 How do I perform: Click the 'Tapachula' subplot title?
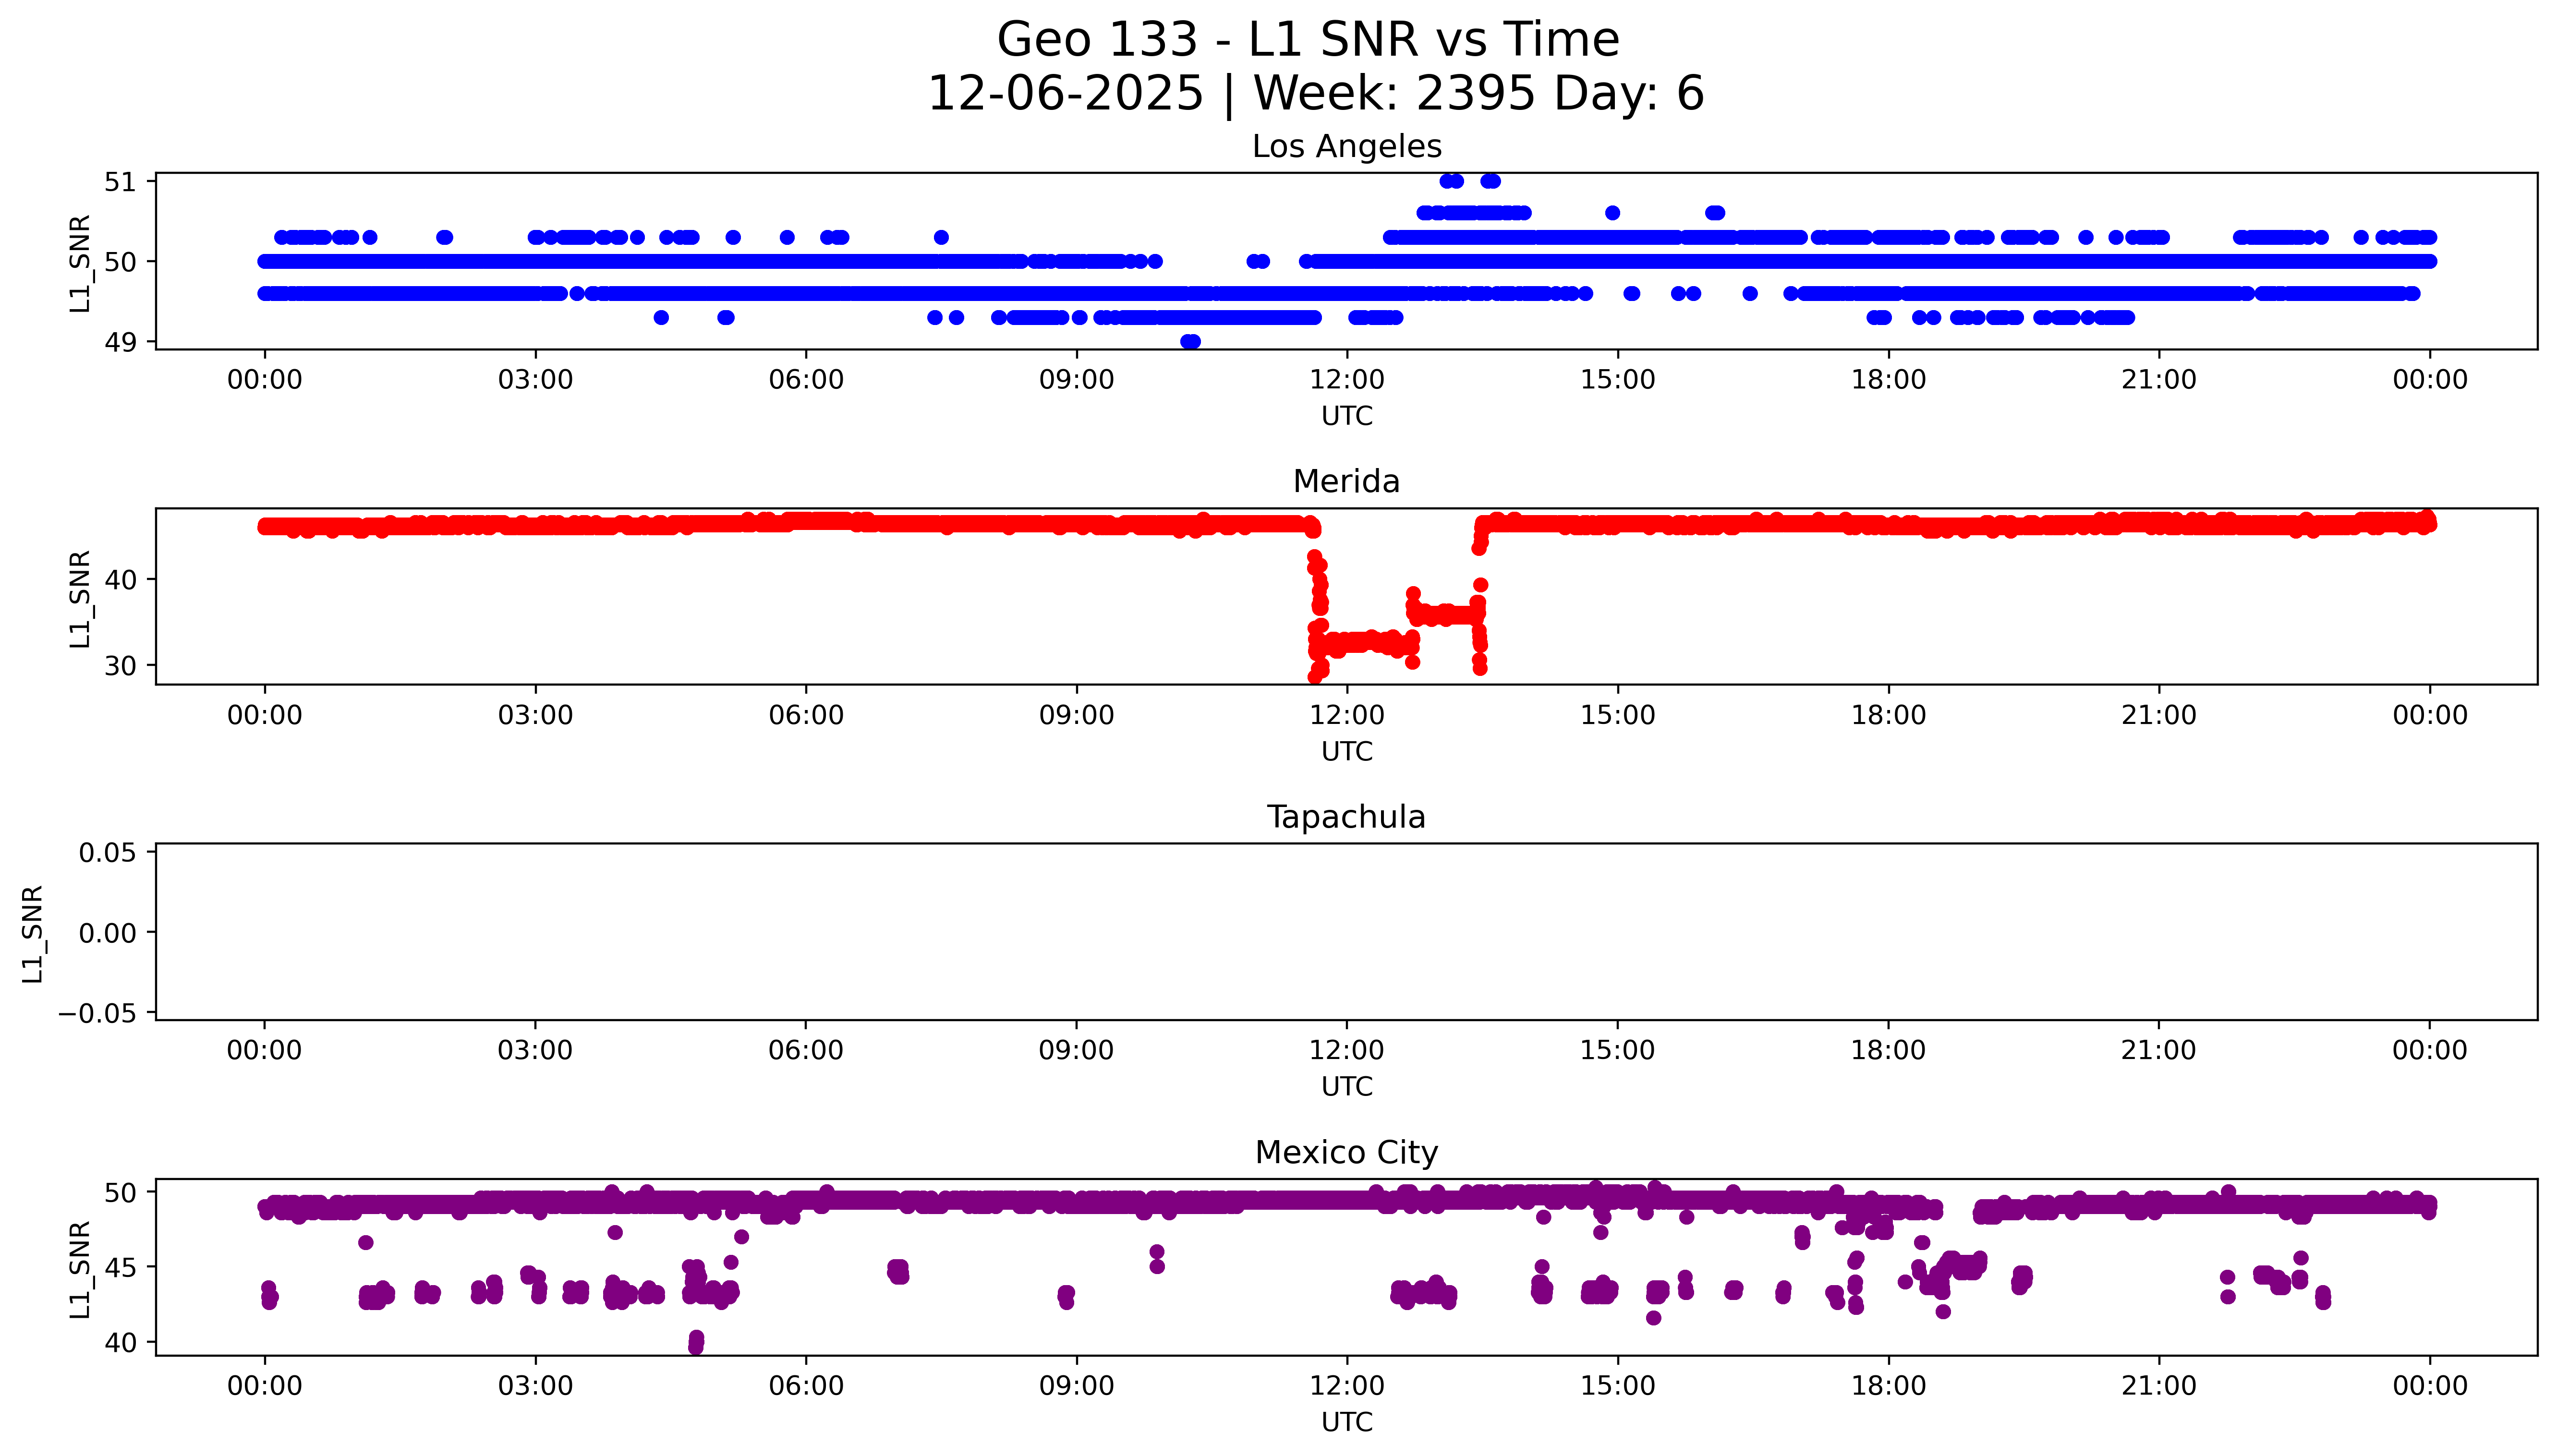pyautogui.click(x=1346, y=817)
